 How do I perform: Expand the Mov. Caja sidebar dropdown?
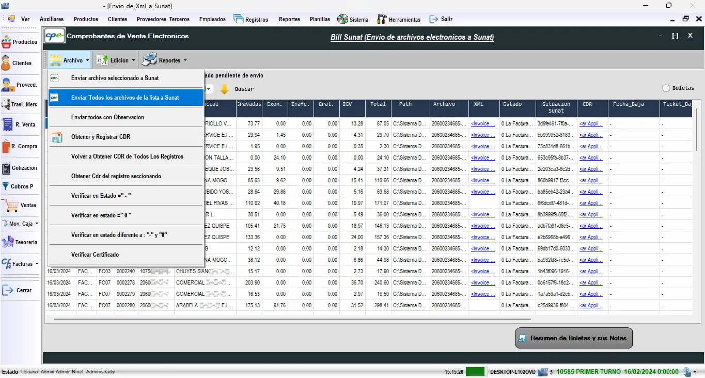21,224
